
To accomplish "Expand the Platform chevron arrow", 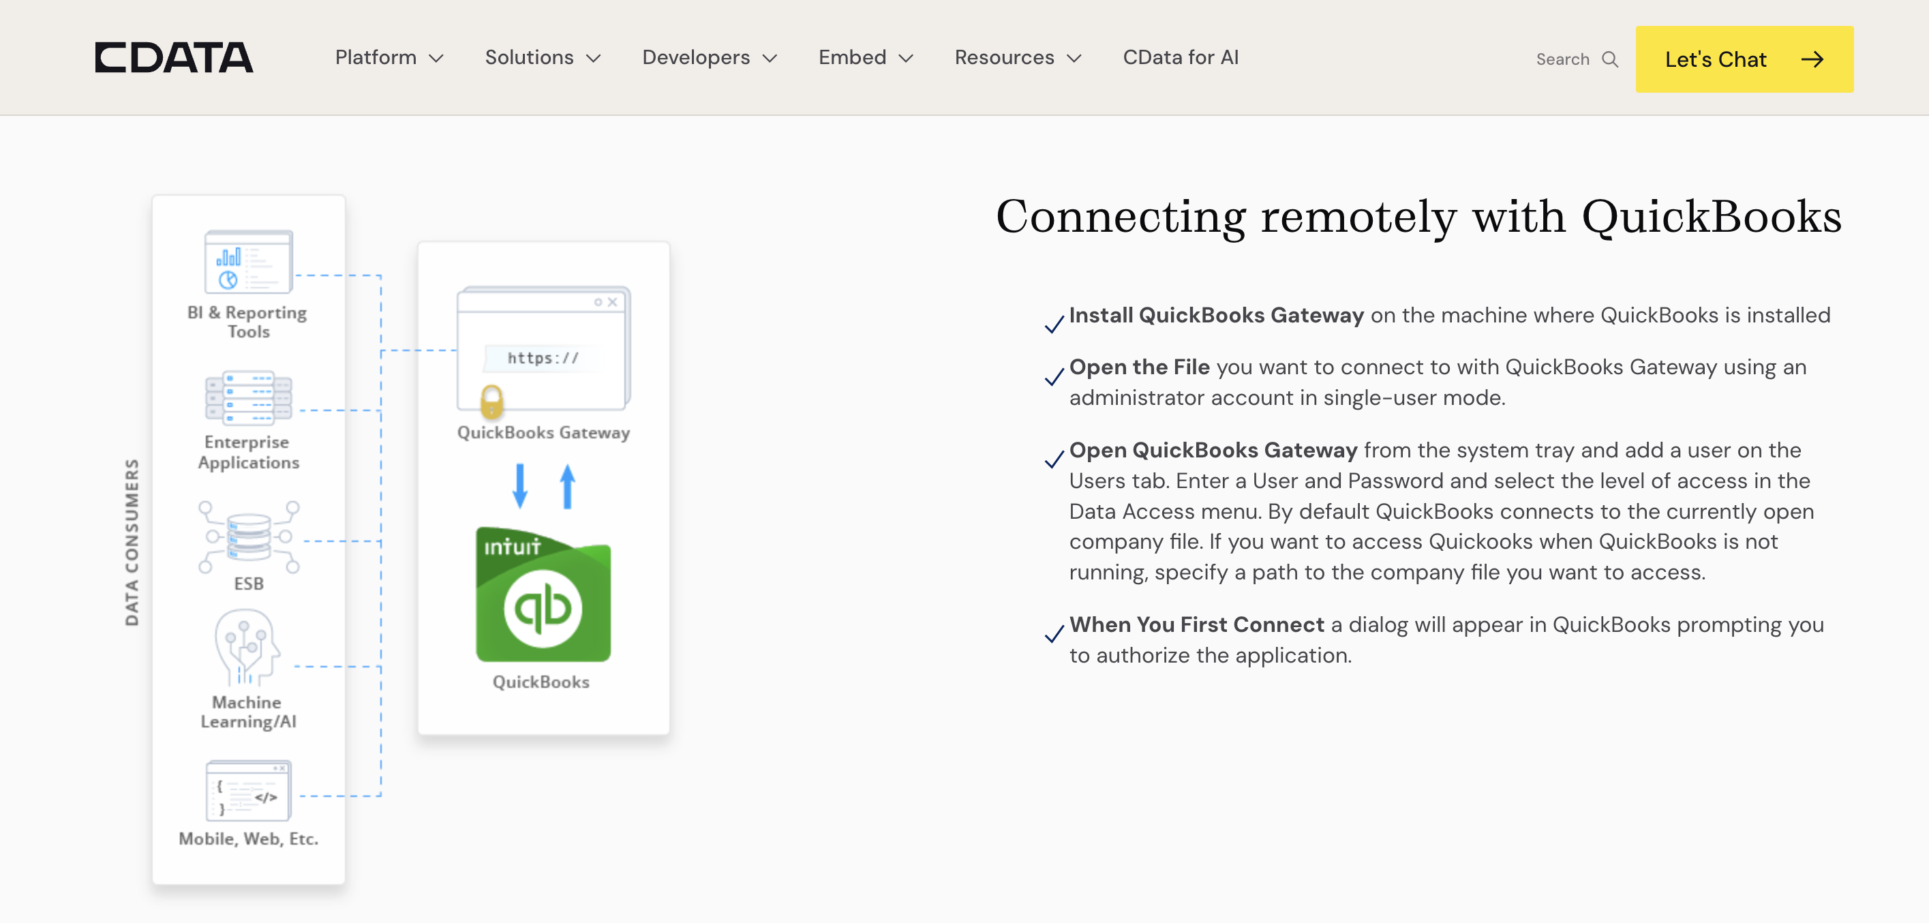I will point(436,59).
